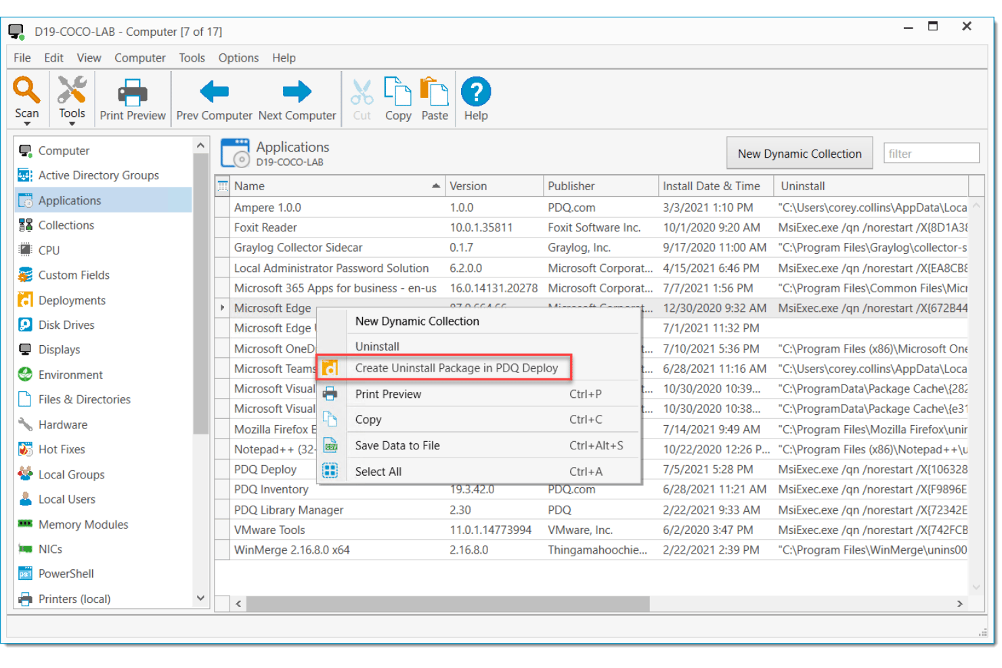Choose Print Preview in context menu

(x=479, y=394)
